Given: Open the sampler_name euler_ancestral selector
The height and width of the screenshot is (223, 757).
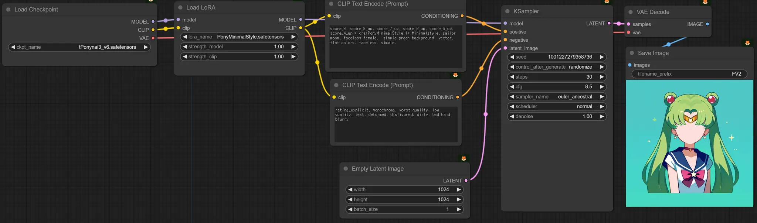Looking at the screenshot, I should 557,96.
